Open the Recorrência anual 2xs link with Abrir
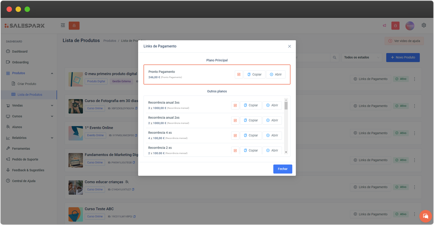The width and height of the screenshot is (434, 225). pyautogui.click(x=272, y=120)
